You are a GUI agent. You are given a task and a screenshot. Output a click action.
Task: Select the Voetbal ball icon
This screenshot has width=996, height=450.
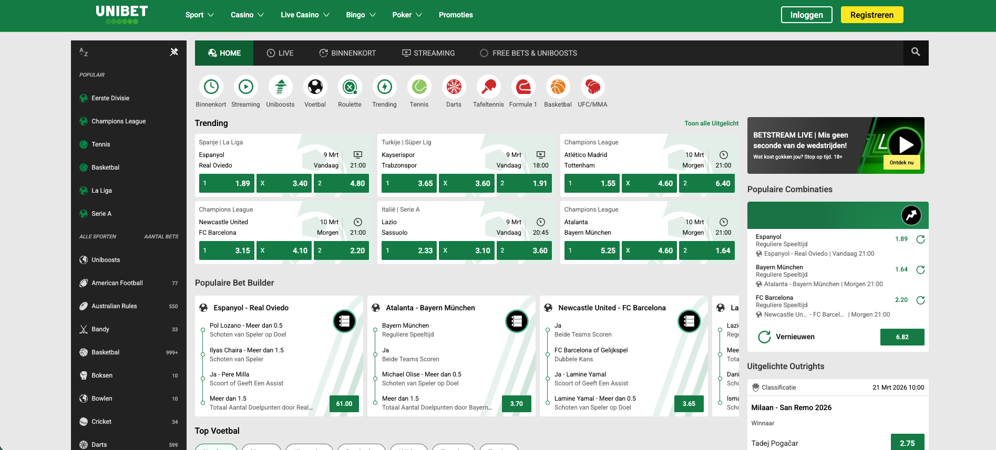(315, 87)
